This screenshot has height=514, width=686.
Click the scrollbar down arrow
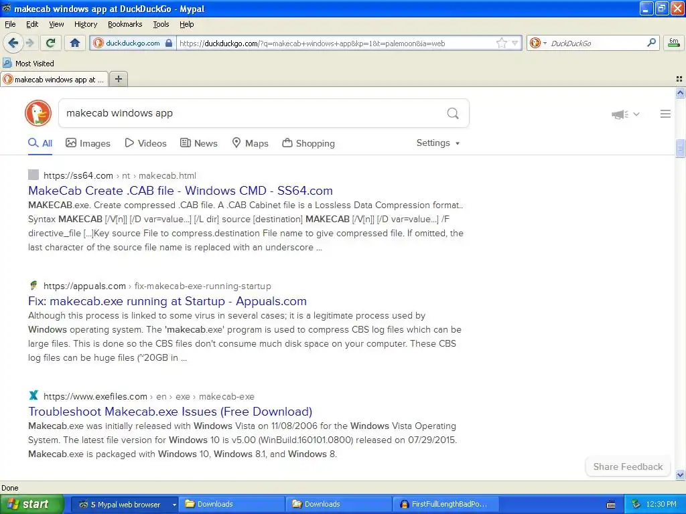(681, 475)
